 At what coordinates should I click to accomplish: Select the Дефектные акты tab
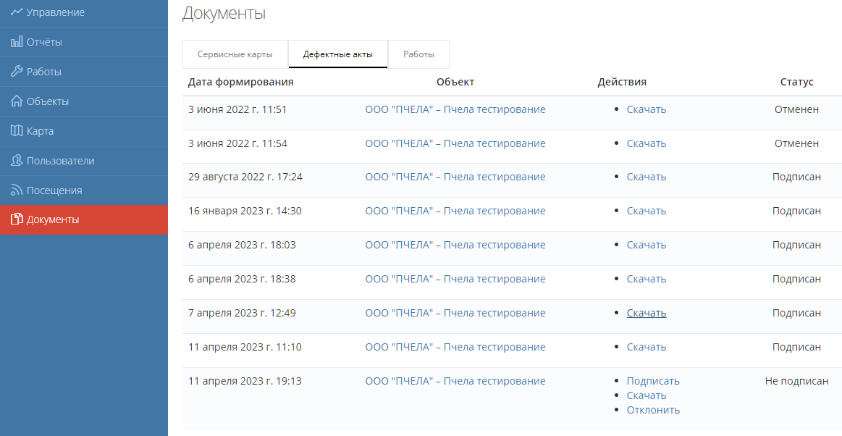337,54
